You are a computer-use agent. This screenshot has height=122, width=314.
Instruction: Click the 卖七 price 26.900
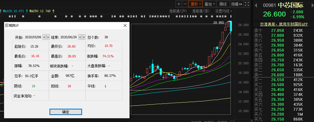[278, 45]
